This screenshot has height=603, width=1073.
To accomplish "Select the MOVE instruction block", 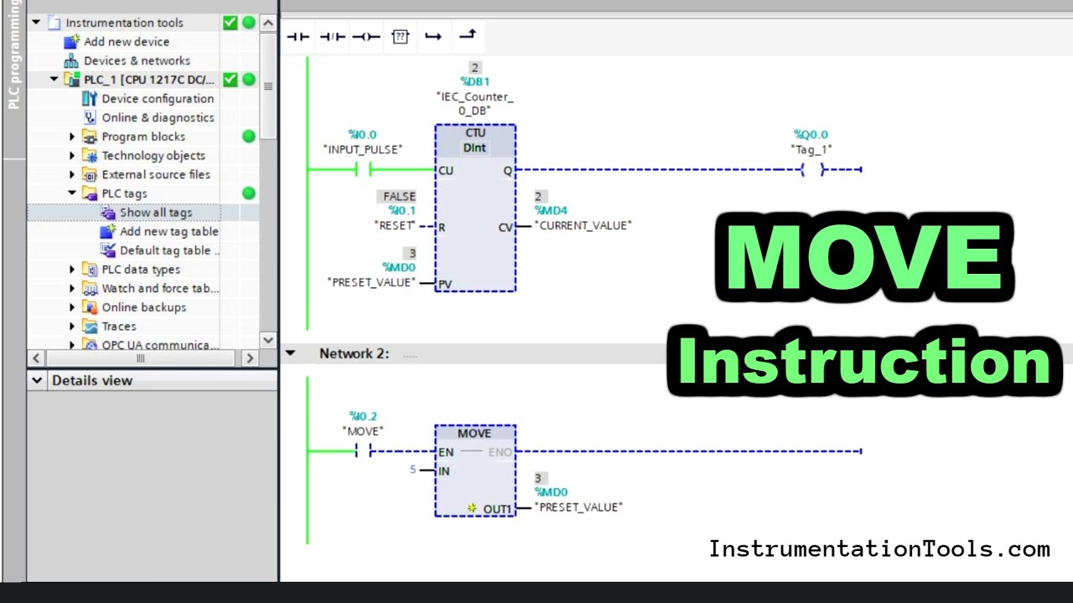I will tap(475, 471).
